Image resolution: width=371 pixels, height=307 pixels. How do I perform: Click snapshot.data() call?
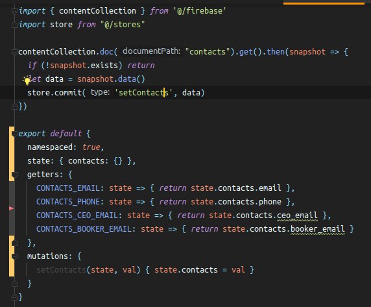pos(111,79)
